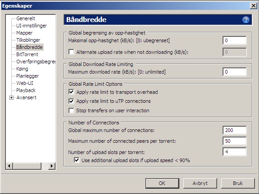Select the Avansert tree label
Image resolution: width=259 pixels, height=194 pixels.
point(27,97)
